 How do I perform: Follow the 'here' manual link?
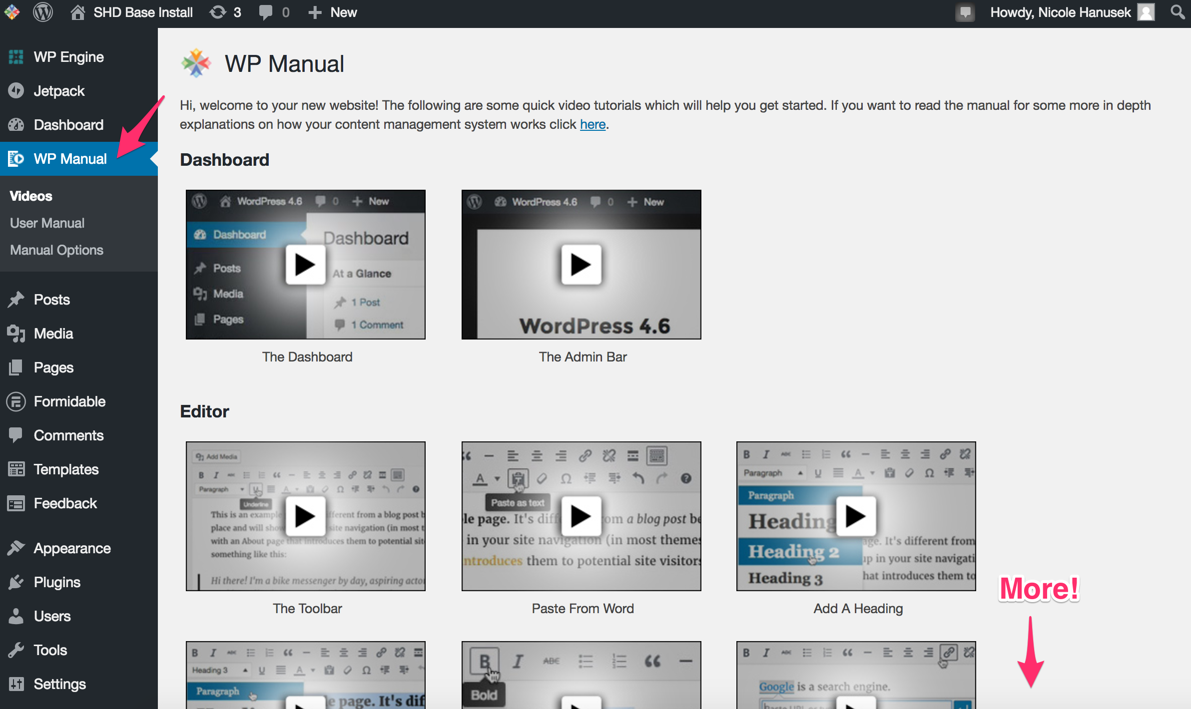point(593,124)
